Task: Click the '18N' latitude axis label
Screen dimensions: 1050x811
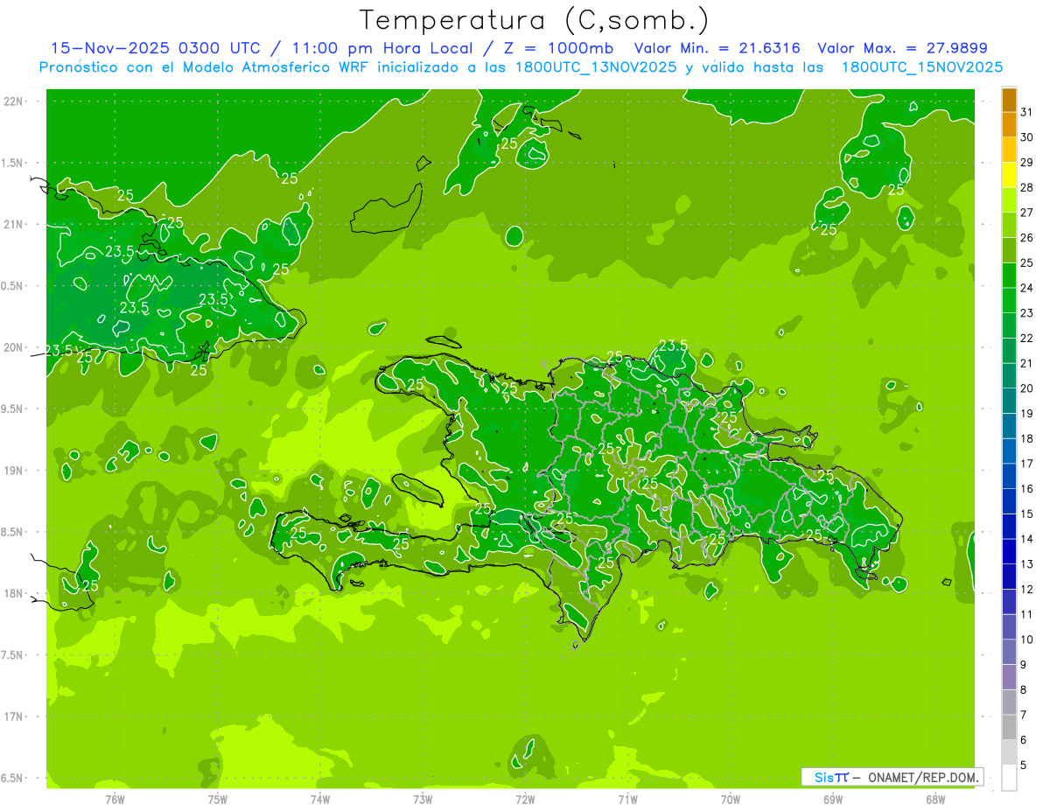Action: point(13,593)
